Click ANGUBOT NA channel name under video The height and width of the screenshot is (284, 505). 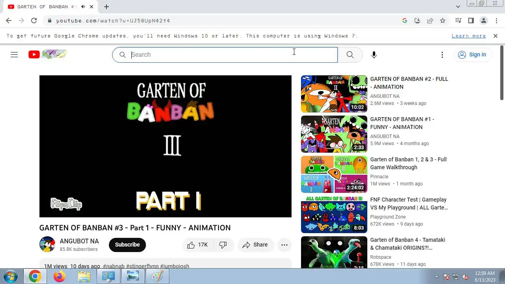coord(79,241)
